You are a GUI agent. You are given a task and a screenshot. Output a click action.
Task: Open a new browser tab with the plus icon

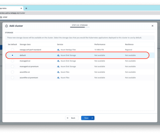[26, 8]
